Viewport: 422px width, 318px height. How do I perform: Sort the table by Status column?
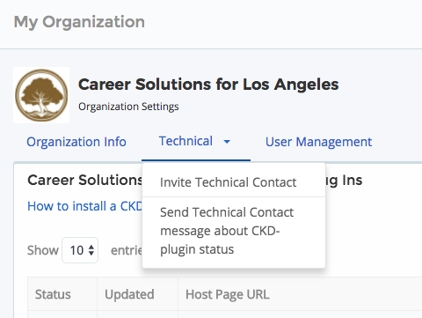pyautogui.click(x=62, y=294)
